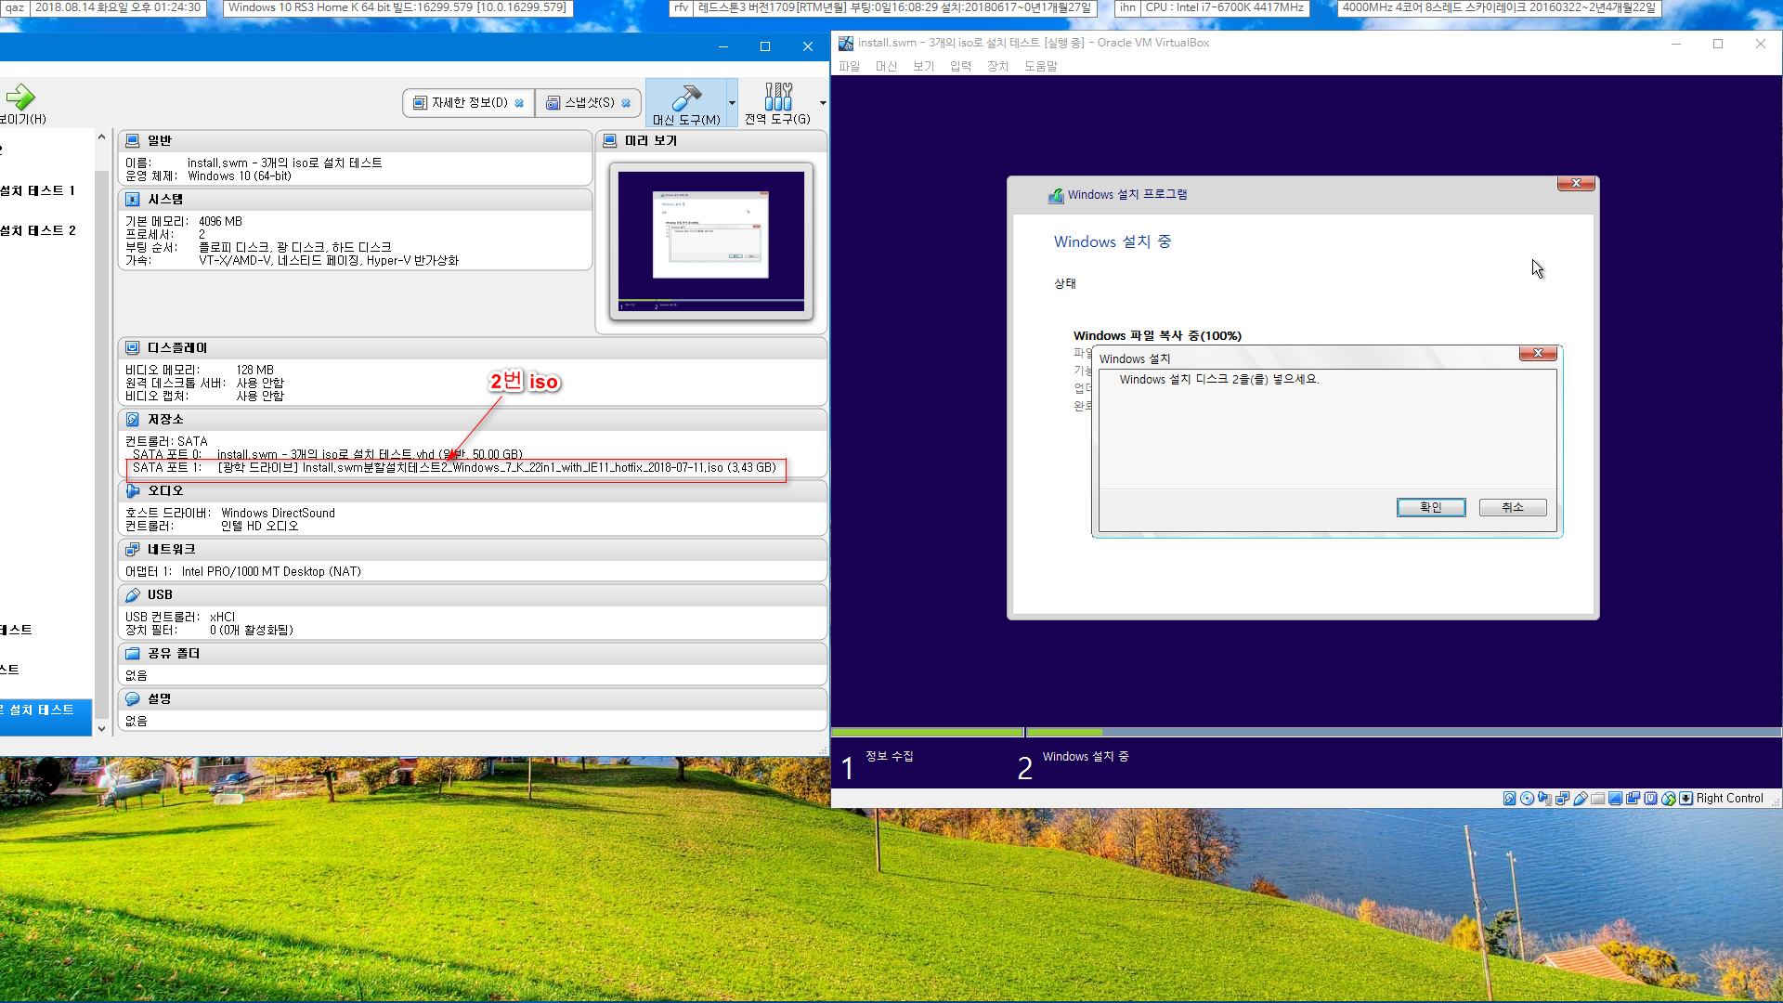This screenshot has width=1783, height=1003.
Task: Click the Display (디스플레이) section icon
Action: point(133,347)
